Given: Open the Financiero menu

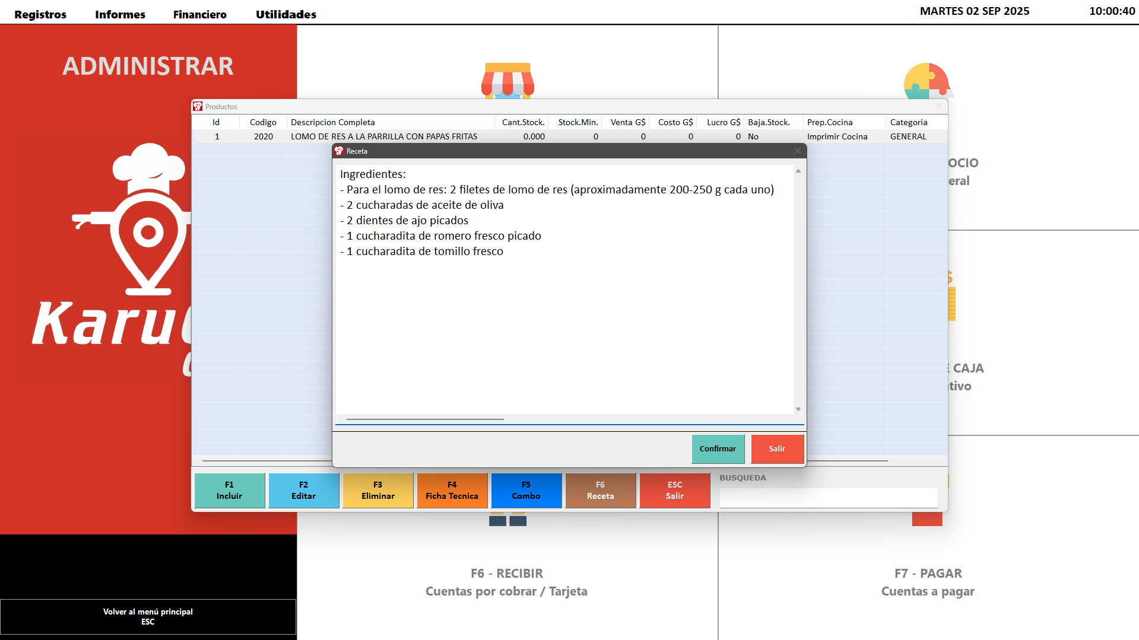Looking at the screenshot, I should tap(199, 14).
